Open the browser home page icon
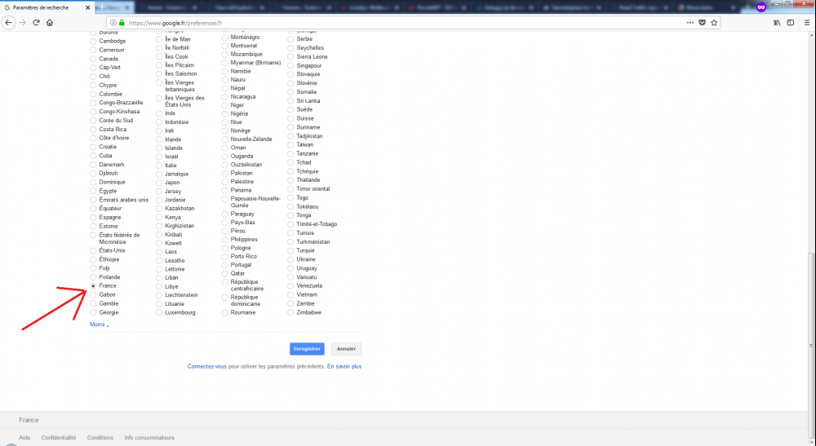This screenshot has width=816, height=446. click(50, 22)
